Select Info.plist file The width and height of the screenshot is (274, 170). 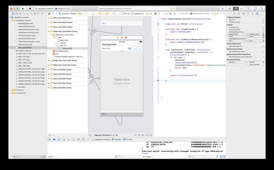[x=22, y=87]
